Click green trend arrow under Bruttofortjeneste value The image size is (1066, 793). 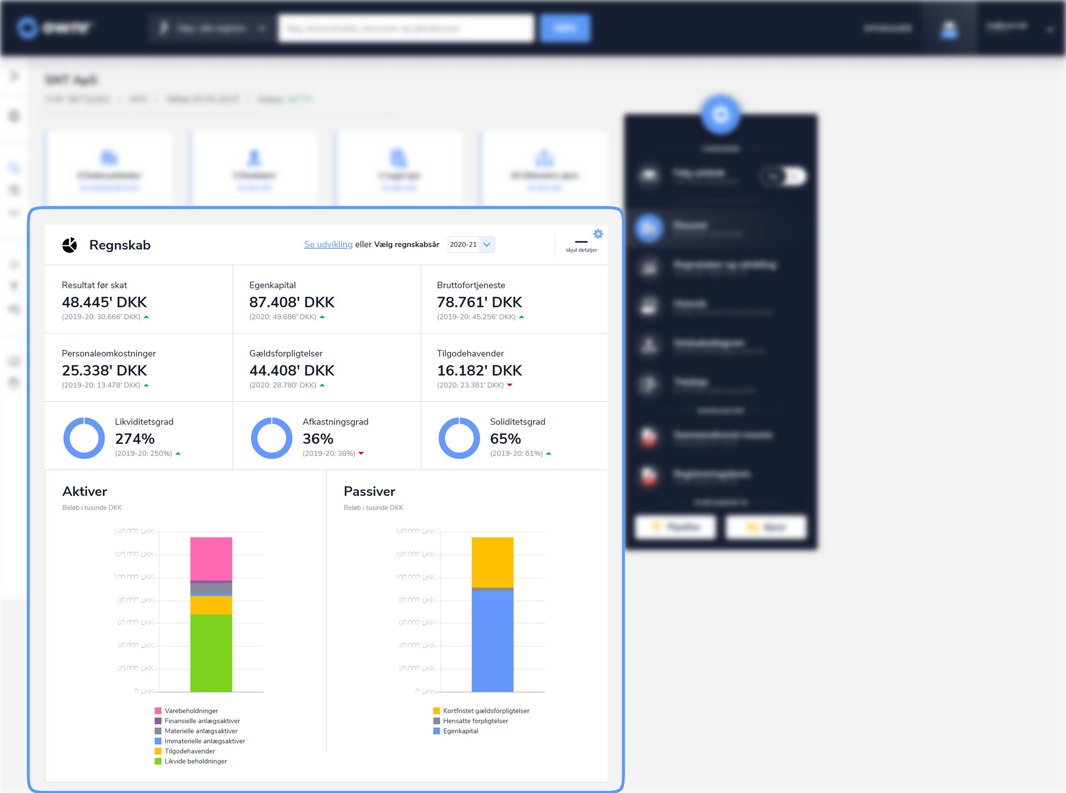tap(521, 317)
